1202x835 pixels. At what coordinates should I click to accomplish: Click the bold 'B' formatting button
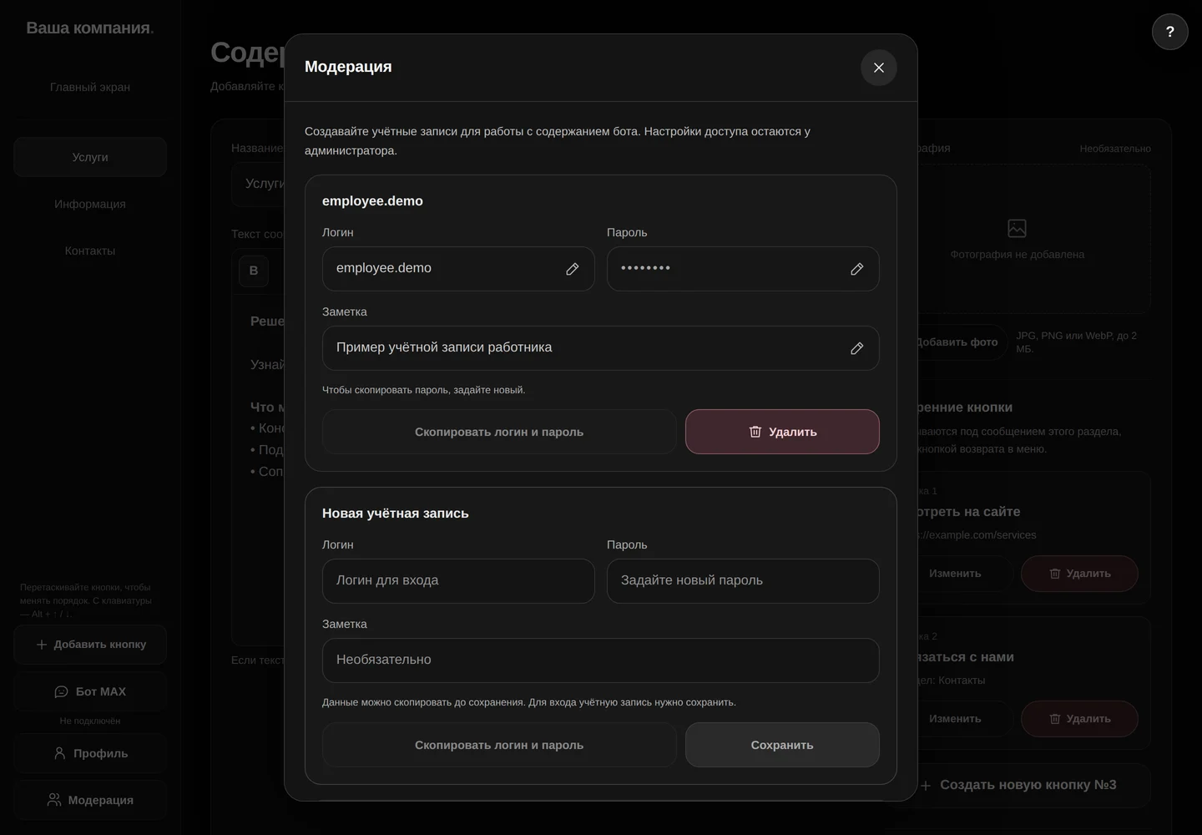[x=254, y=271]
